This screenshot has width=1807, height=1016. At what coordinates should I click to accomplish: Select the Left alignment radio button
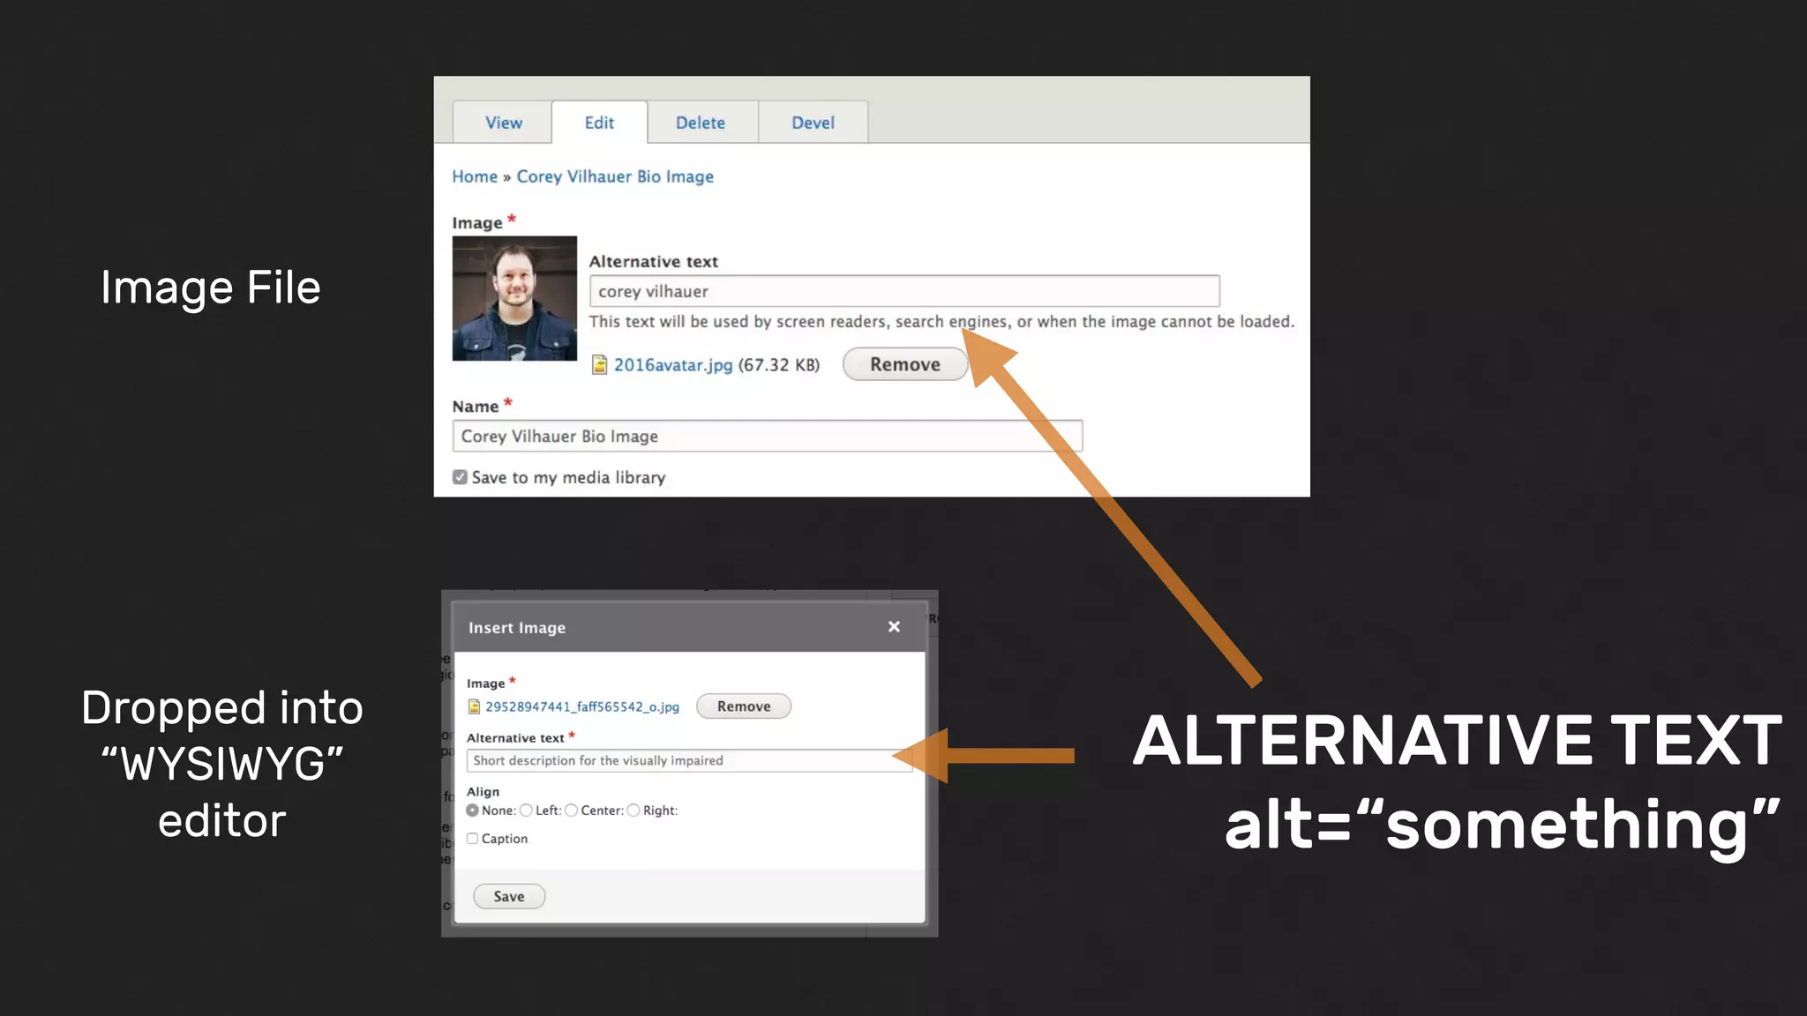pyautogui.click(x=526, y=811)
